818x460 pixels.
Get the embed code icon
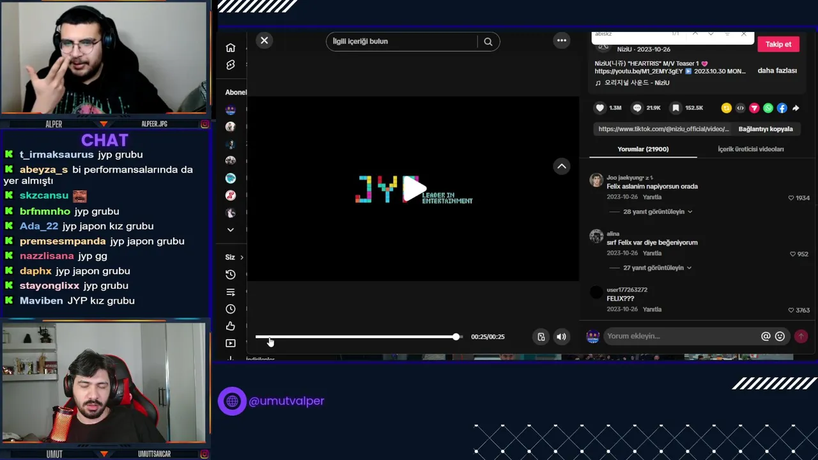(x=740, y=108)
